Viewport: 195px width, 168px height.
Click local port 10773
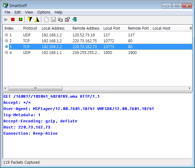[x=109, y=47]
